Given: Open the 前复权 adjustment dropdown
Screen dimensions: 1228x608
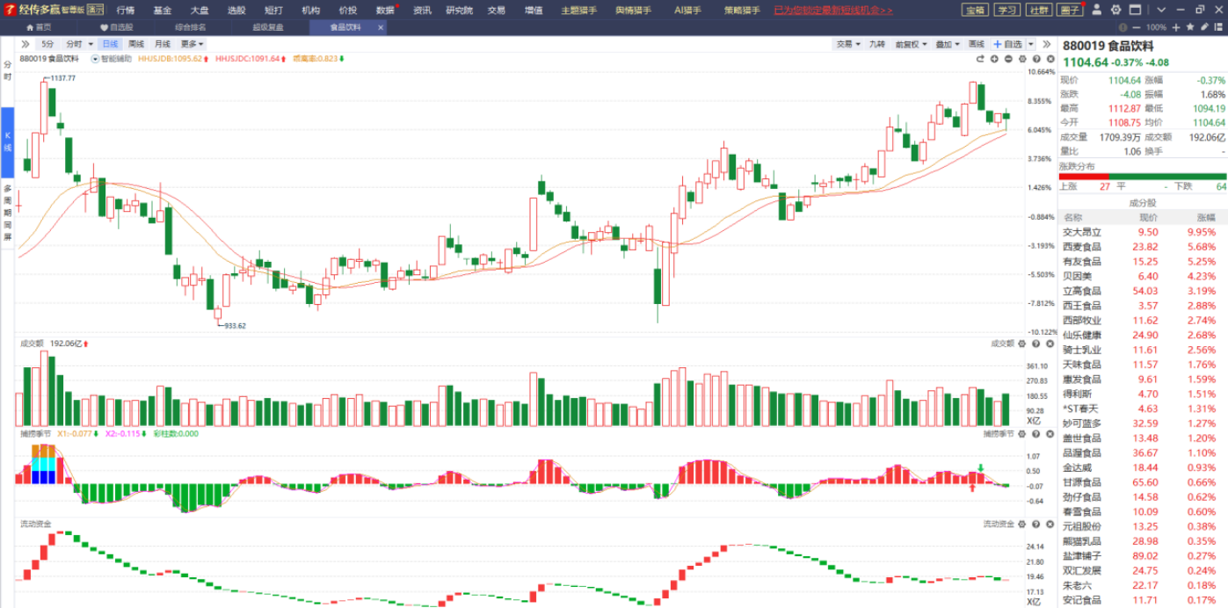Looking at the screenshot, I should pyautogui.click(x=911, y=44).
